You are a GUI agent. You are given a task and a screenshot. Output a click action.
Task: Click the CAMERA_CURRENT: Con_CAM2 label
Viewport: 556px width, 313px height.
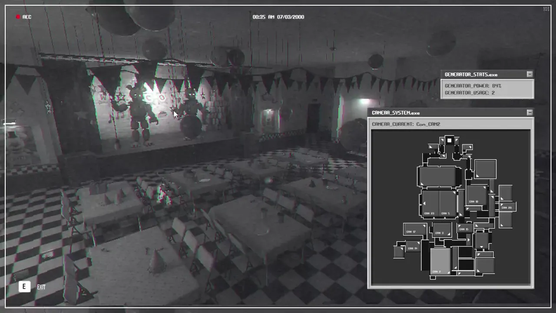406,124
